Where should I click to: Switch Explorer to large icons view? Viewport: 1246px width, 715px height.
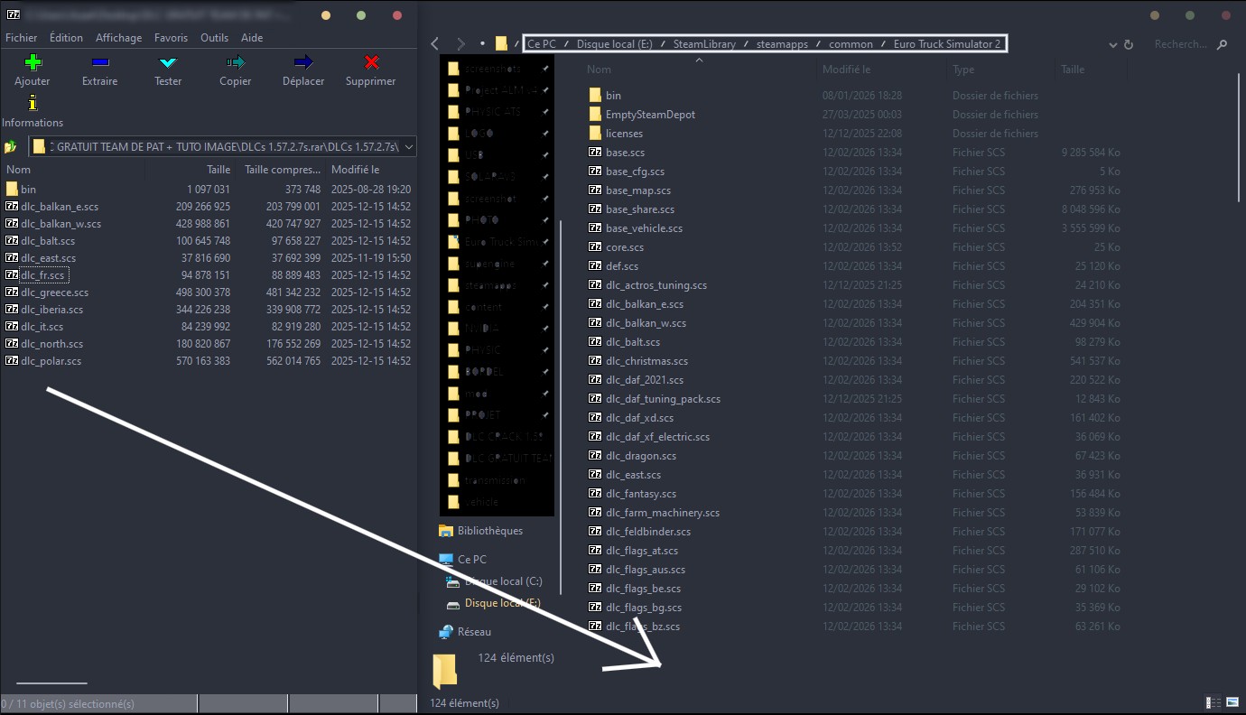[1232, 701]
